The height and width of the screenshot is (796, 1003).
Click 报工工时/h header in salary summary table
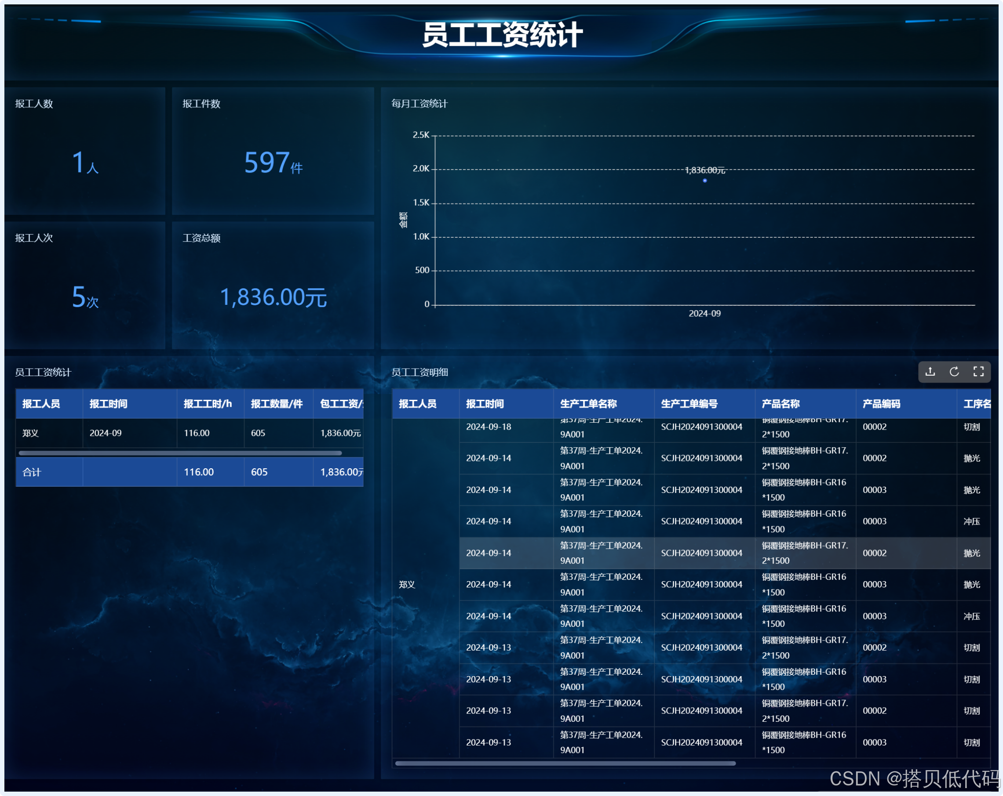tap(208, 404)
